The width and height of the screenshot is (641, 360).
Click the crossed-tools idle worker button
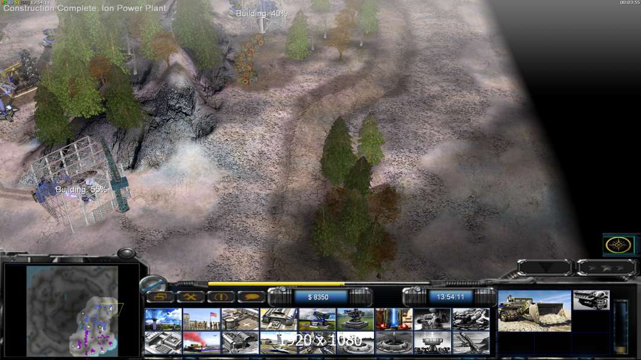(191, 297)
